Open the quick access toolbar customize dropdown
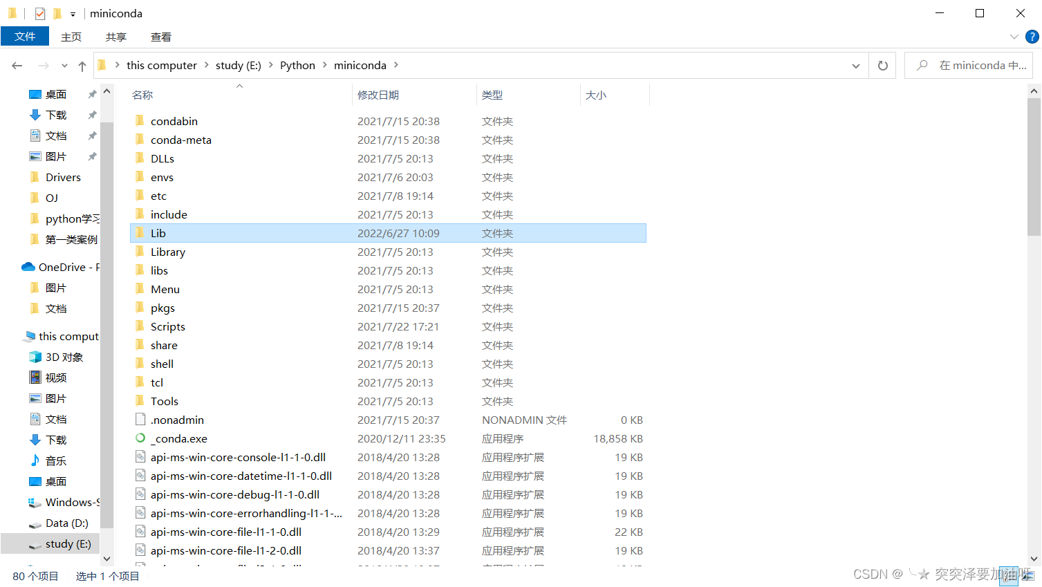 73,14
